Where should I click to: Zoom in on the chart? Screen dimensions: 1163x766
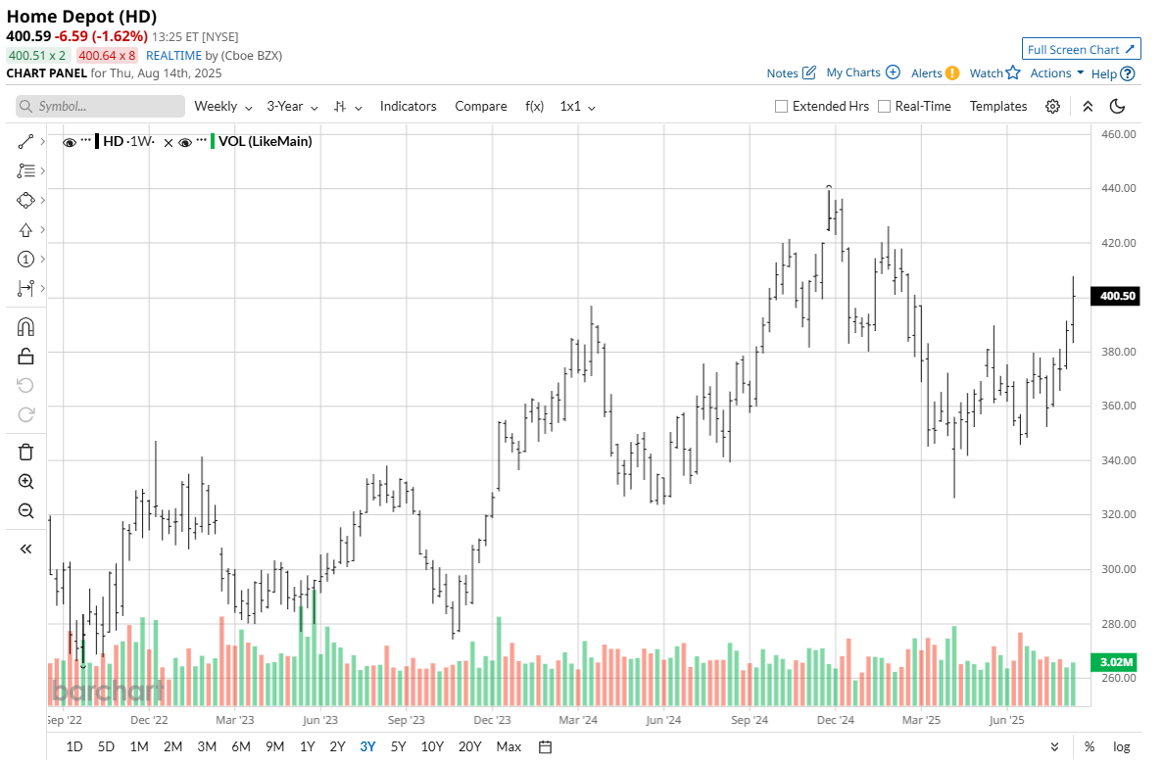pos(25,482)
